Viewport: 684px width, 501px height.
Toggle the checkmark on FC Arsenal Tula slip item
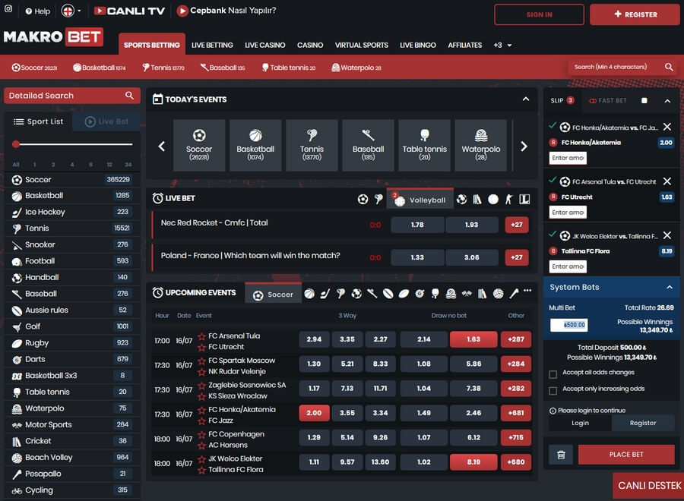tap(553, 180)
